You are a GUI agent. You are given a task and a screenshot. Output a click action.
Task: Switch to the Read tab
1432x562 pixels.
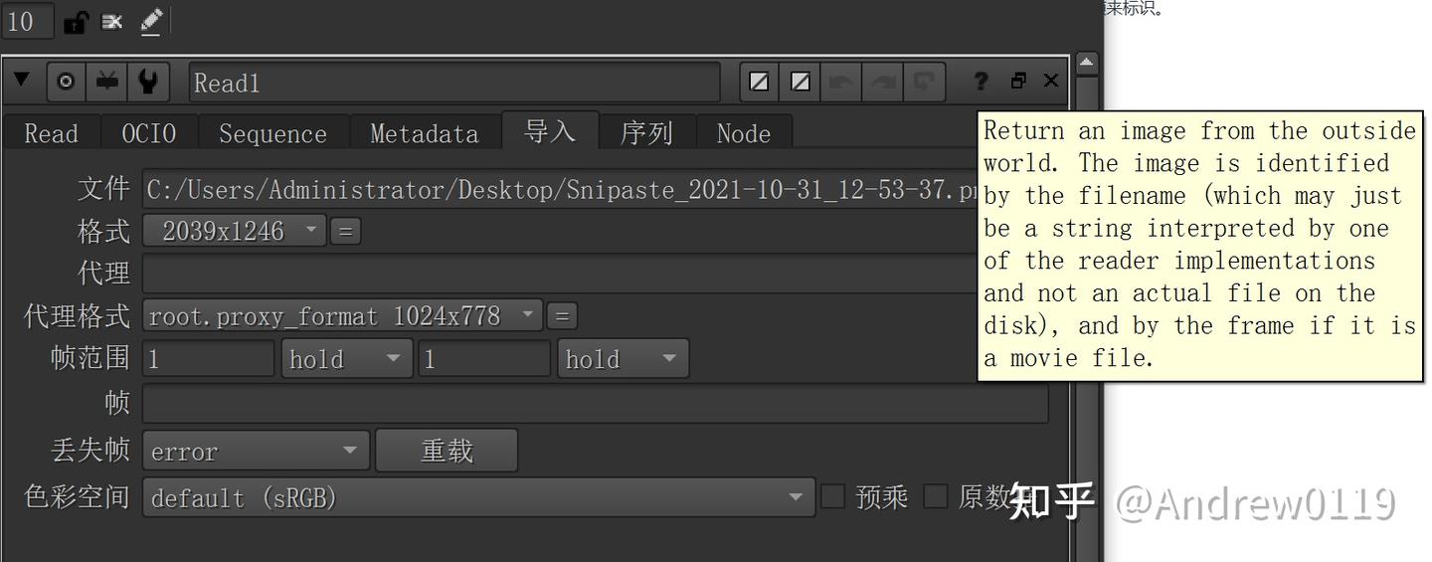click(51, 133)
